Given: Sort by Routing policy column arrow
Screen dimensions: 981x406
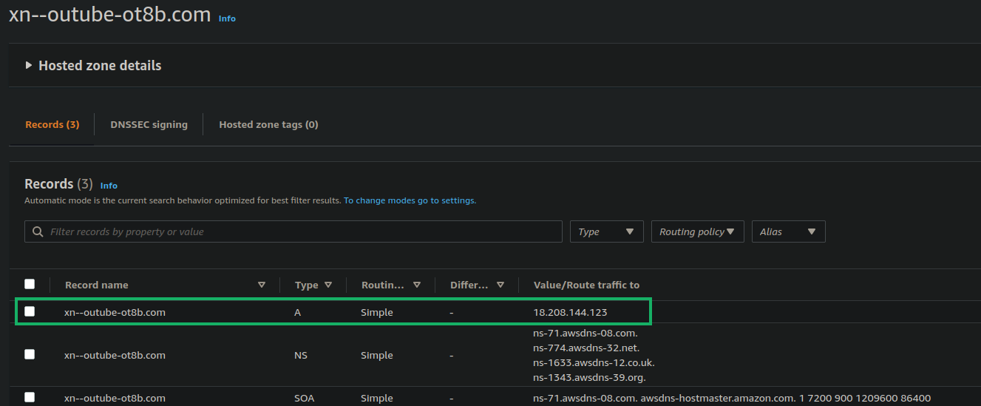Looking at the screenshot, I should click(417, 285).
